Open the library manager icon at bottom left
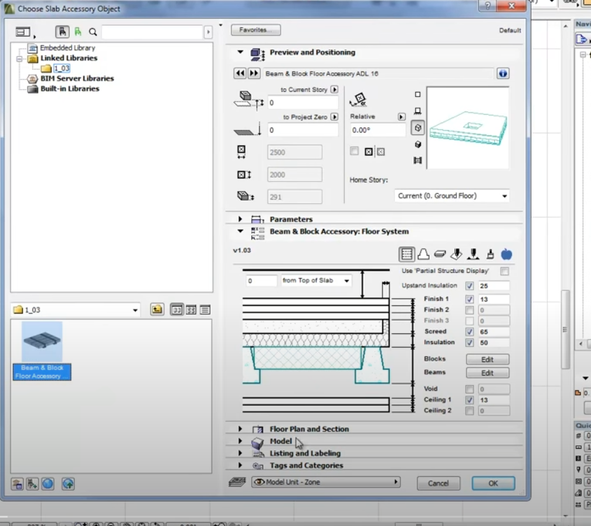The image size is (591, 526). click(17, 484)
